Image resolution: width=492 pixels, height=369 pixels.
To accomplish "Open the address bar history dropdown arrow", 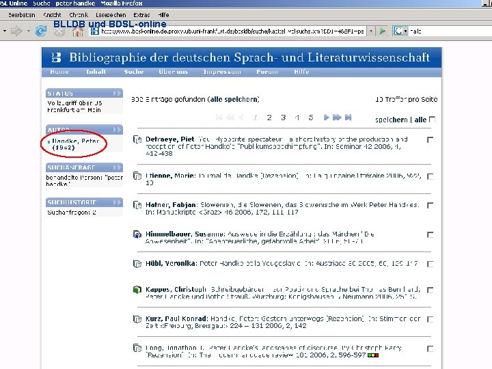I will [371, 31].
